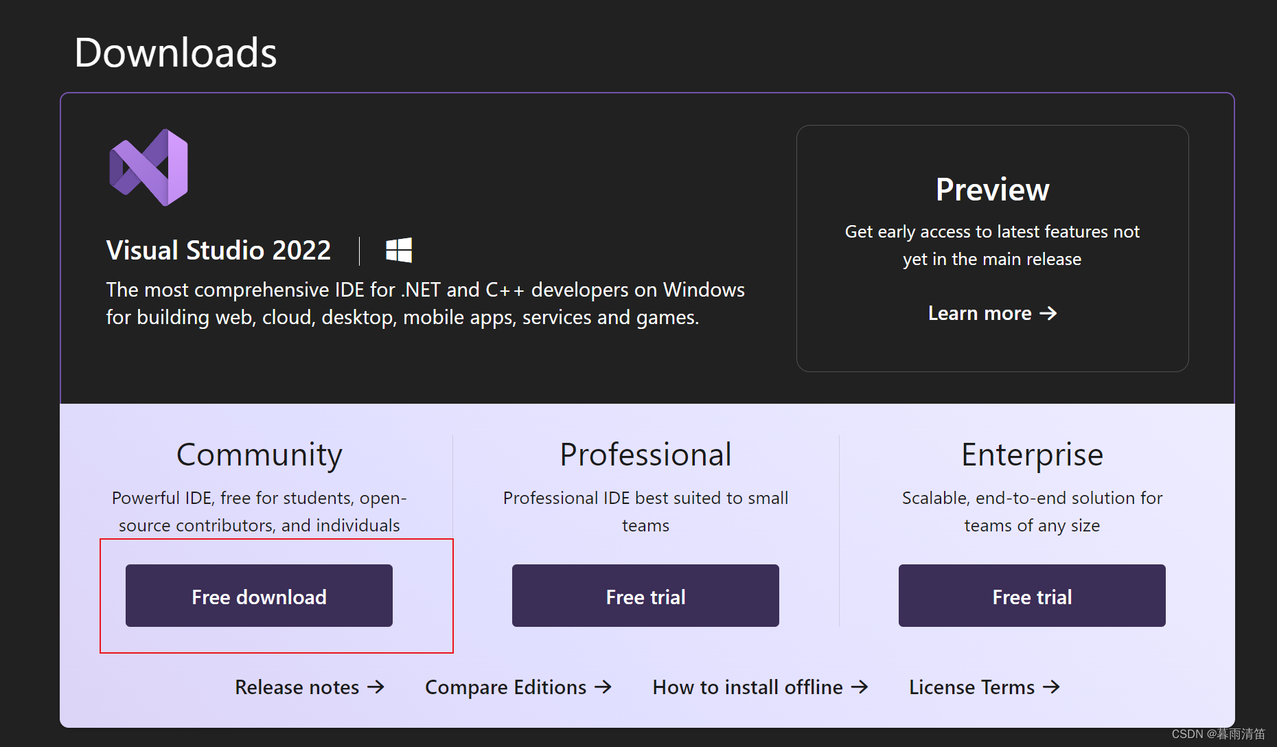This screenshot has width=1277, height=747.
Task: Click the Enterprise column heading
Action: [1032, 454]
